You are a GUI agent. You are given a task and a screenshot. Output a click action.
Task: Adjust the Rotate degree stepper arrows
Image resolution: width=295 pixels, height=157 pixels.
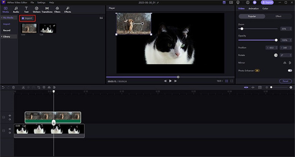coord(291,55)
